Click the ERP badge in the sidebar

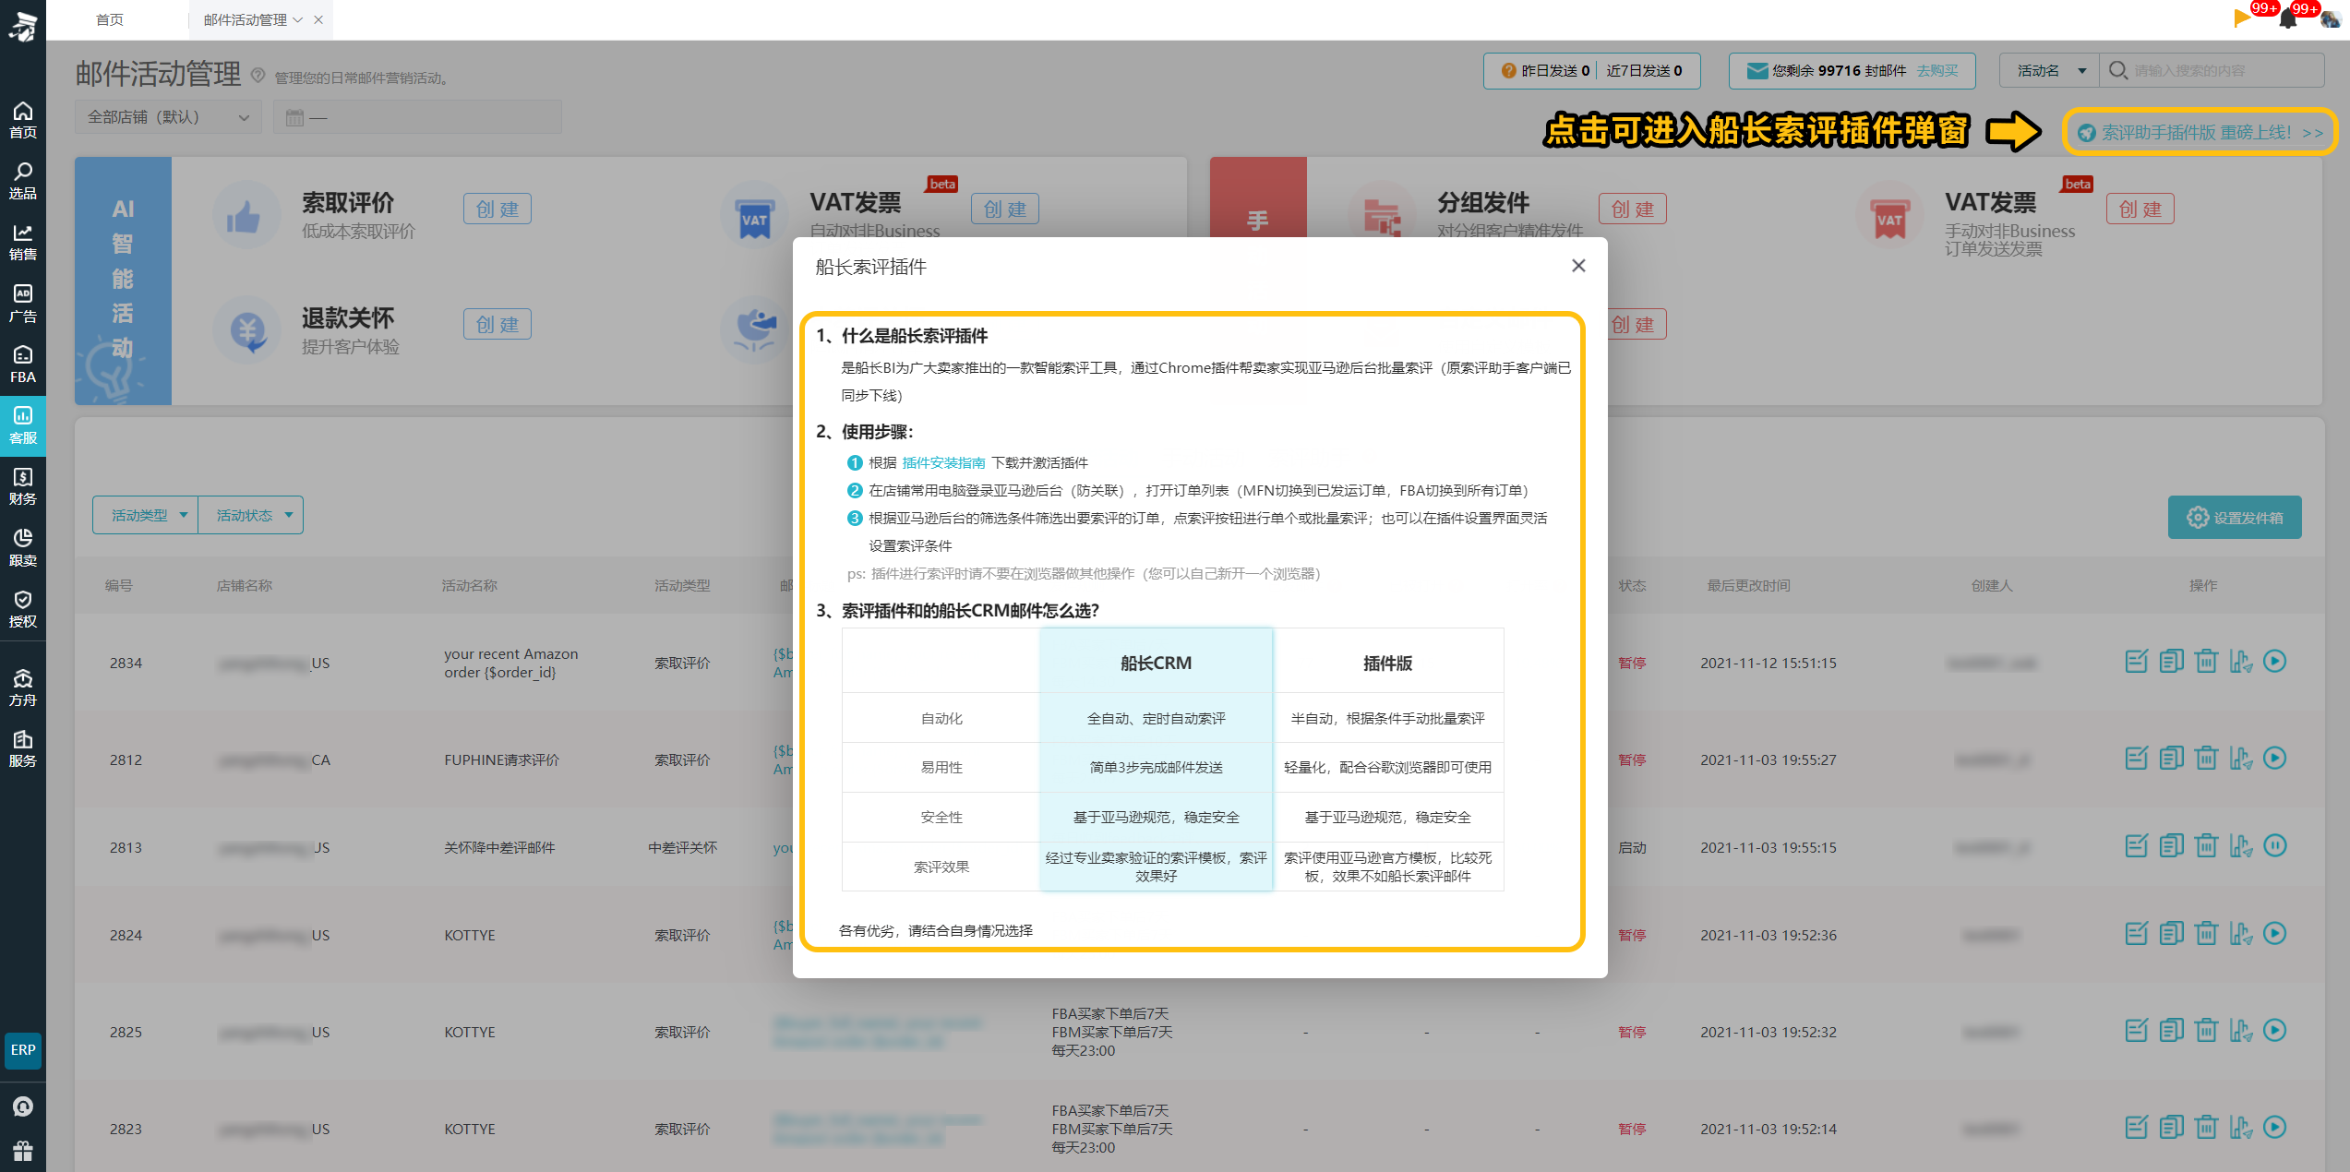23,1050
